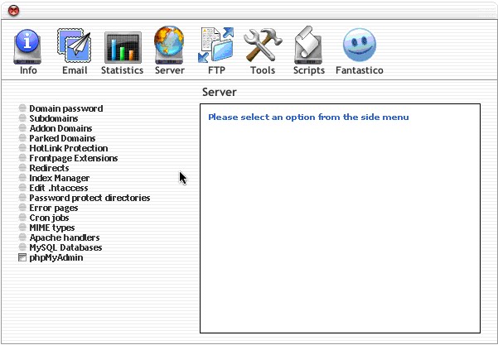Open the Statistics bar chart icon
The width and height of the screenshot is (498, 345).
click(122, 46)
